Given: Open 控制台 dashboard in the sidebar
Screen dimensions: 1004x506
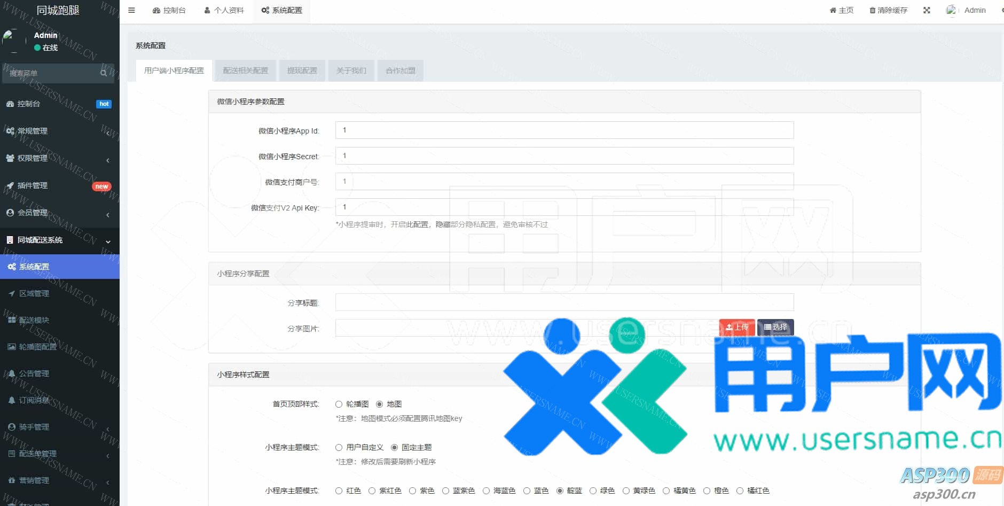Looking at the screenshot, I should 29,104.
